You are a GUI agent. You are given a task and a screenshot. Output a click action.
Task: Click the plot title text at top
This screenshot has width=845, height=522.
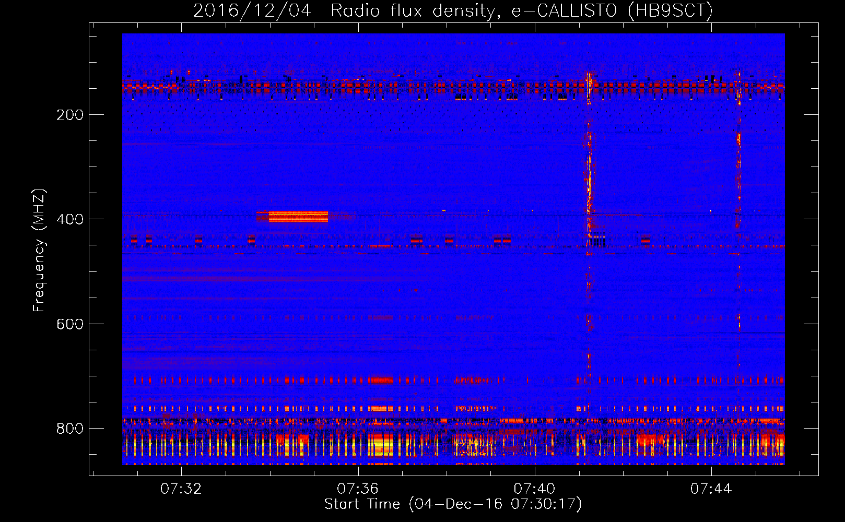(453, 10)
